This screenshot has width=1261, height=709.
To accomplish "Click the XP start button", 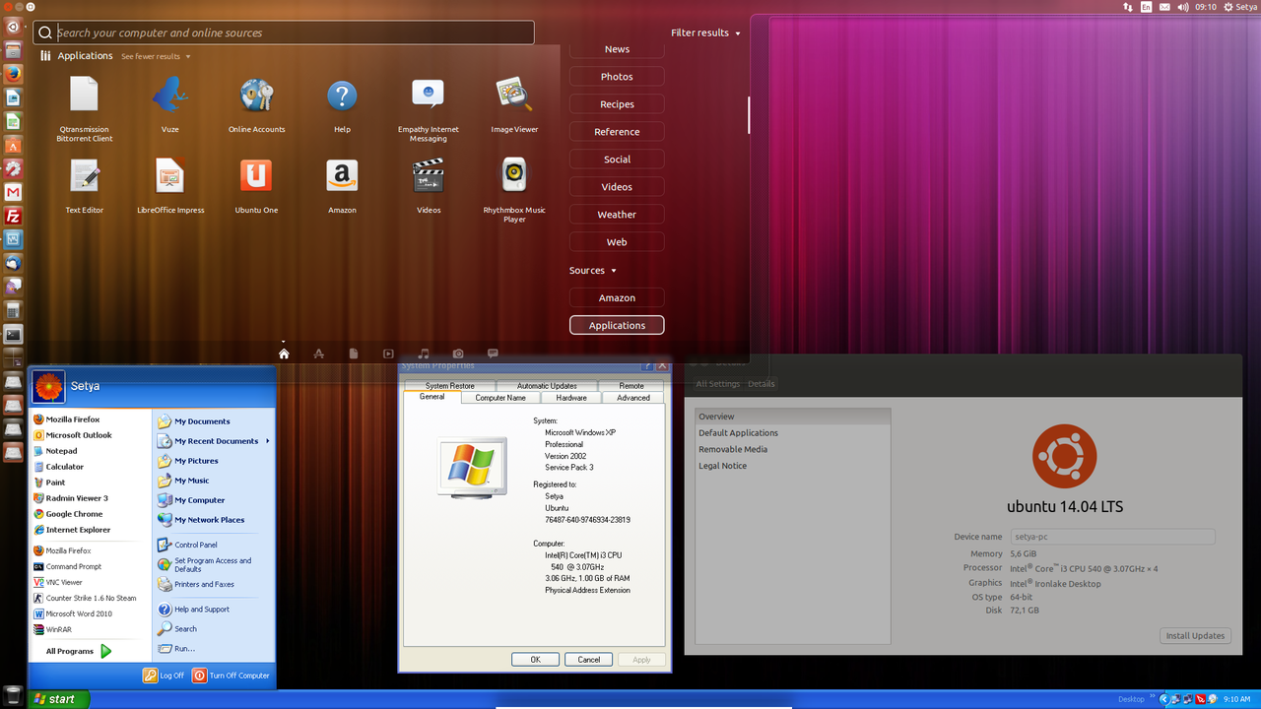I will pos(59,699).
